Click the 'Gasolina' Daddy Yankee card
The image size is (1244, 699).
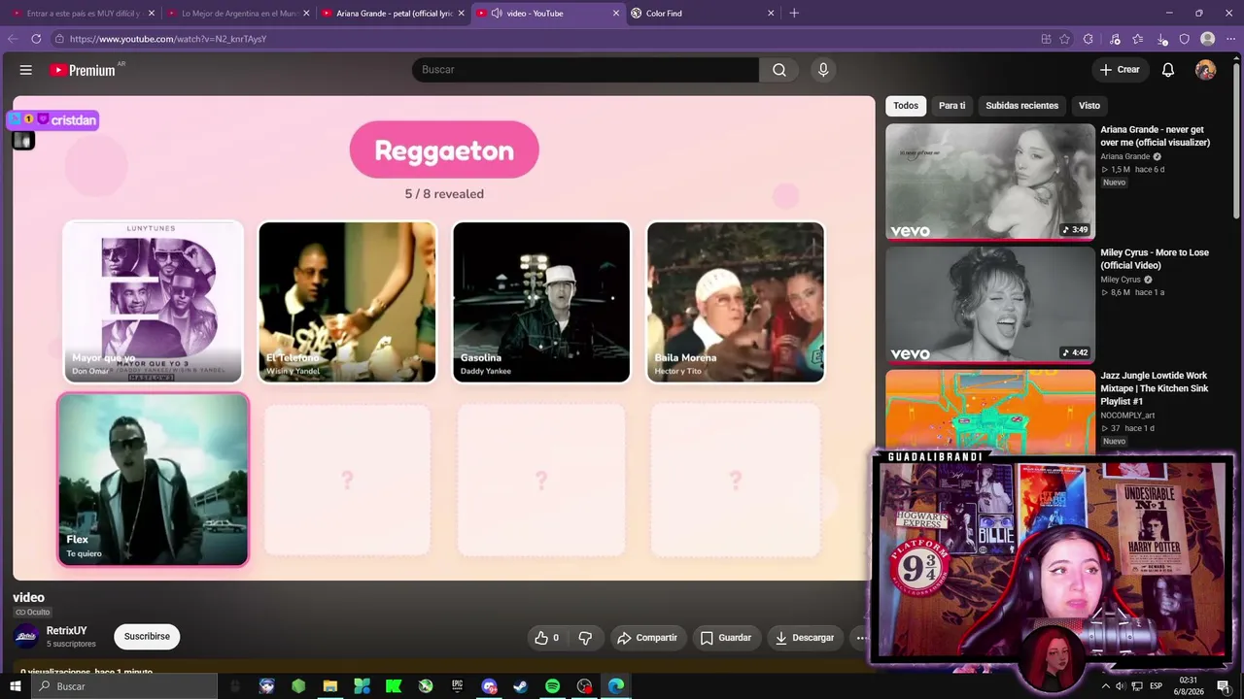pos(541,302)
